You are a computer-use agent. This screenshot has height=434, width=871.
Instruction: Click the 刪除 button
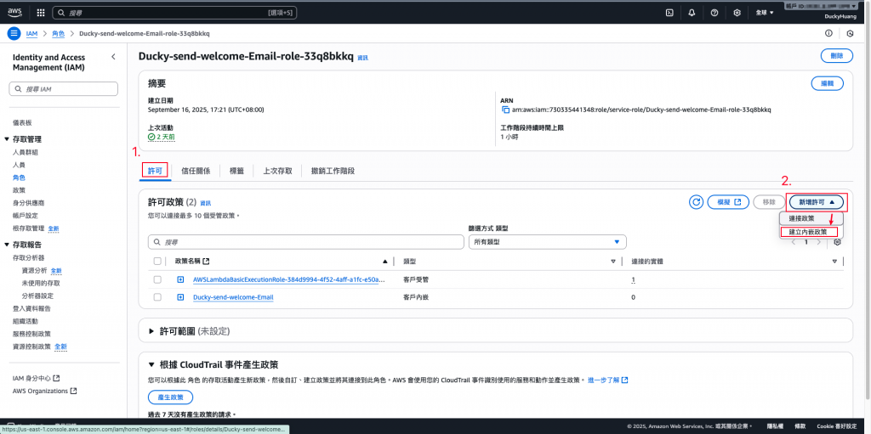(x=837, y=55)
